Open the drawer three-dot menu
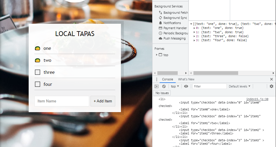The width and height of the screenshot is (276, 147). (x=156, y=80)
